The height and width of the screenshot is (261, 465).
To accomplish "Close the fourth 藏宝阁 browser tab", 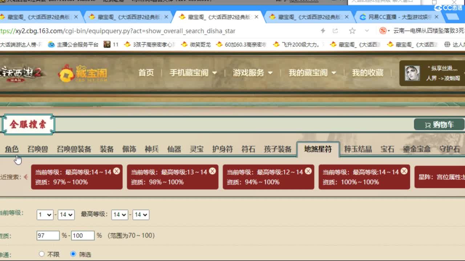I will point(347,17).
